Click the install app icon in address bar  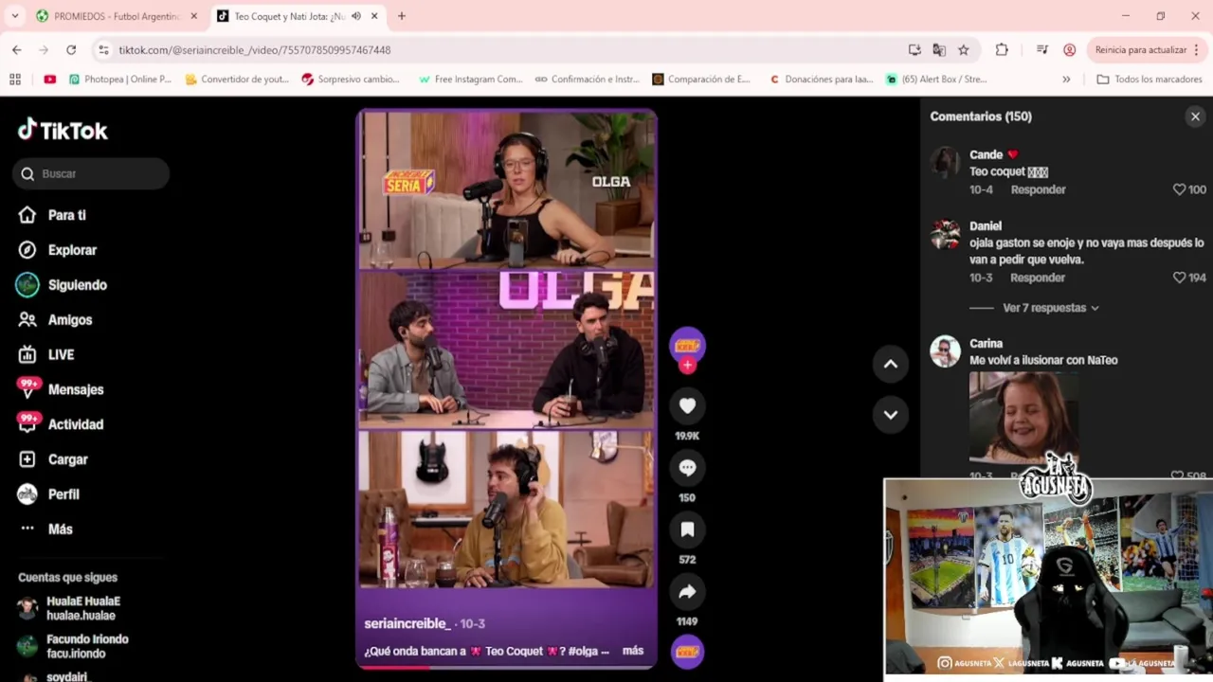pyautogui.click(x=914, y=50)
